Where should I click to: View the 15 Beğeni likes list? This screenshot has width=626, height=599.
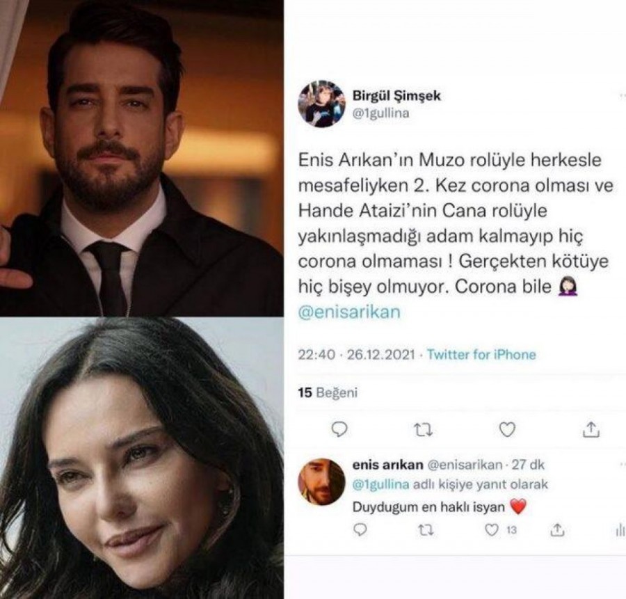[x=328, y=392]
